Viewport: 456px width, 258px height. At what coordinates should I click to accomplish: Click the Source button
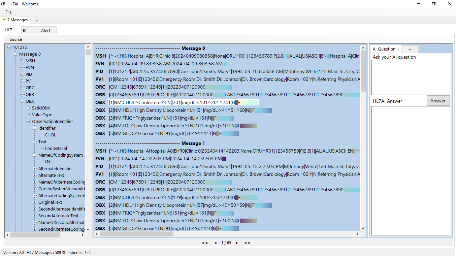(16, 39)
